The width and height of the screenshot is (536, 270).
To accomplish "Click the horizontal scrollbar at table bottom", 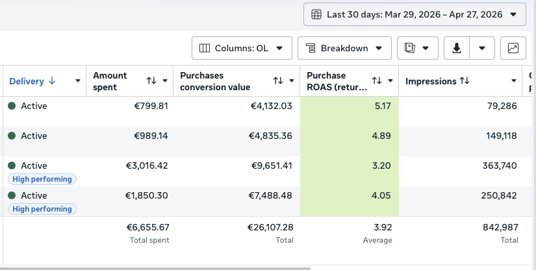I will click(x=155, y=269).
